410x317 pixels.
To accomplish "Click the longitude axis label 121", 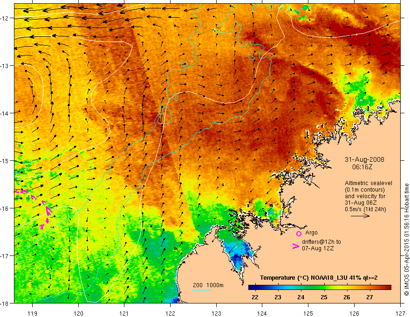I will pos(124,313).
